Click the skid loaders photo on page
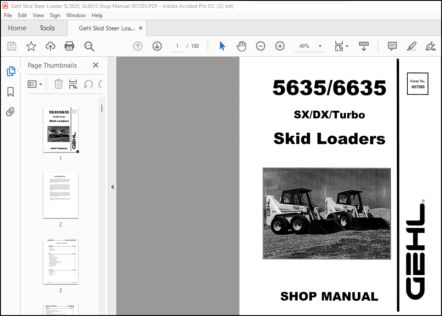Viewport: 442px width, 316px height. click(327, 213)
